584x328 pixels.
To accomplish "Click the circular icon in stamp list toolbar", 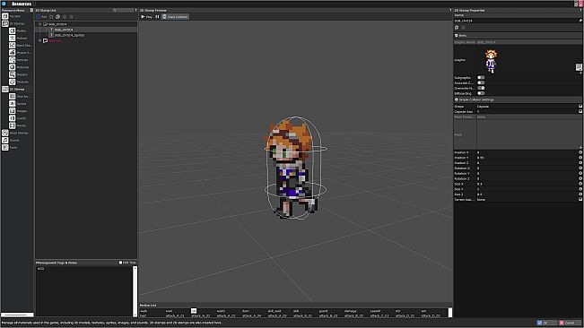I will [x=57, y=17].
